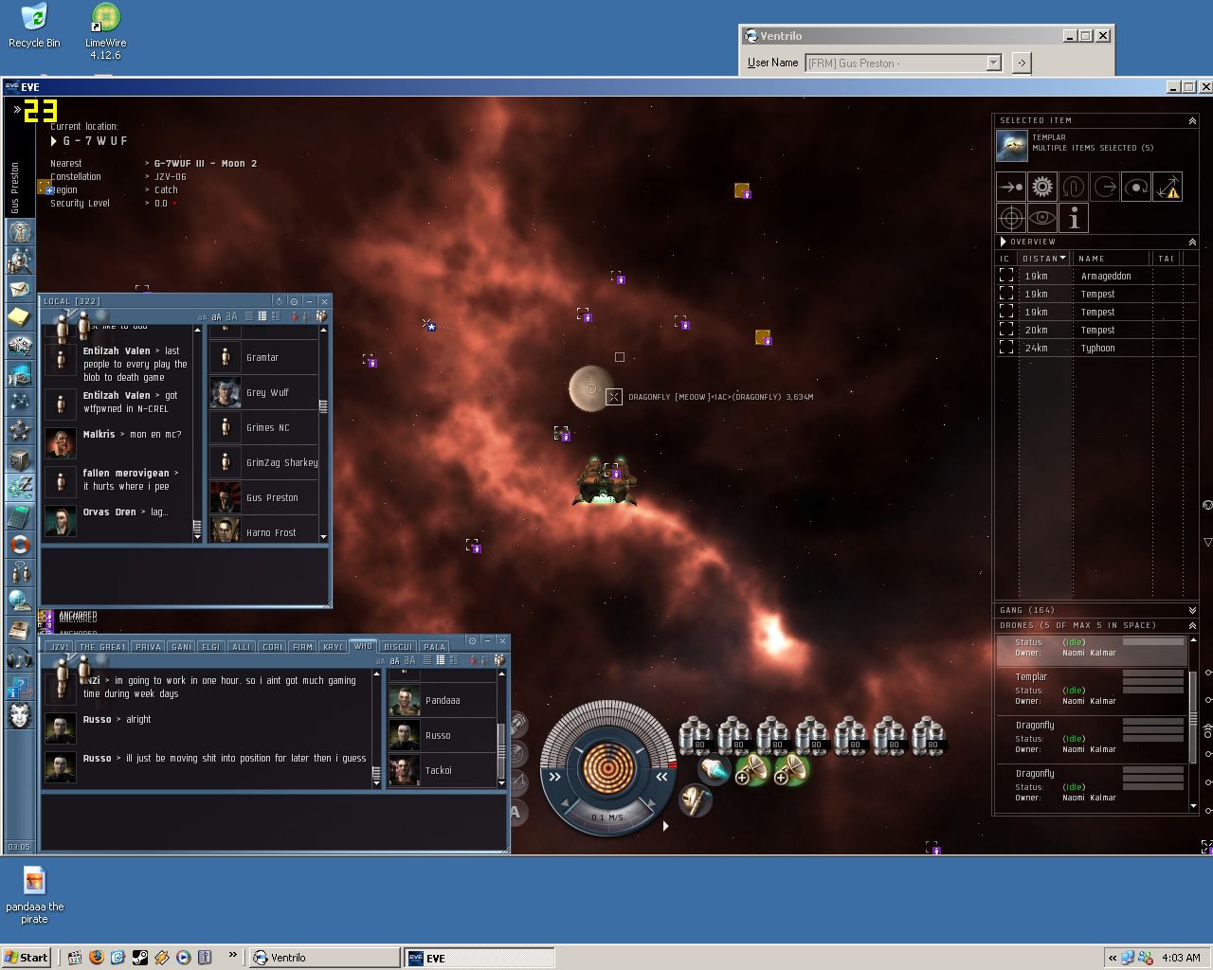
Task: Open the Wallet ISK icon
Action: pos(20,488)
